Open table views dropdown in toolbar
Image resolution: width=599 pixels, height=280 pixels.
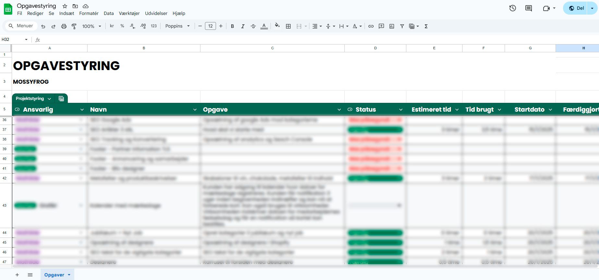pos(414,26)
